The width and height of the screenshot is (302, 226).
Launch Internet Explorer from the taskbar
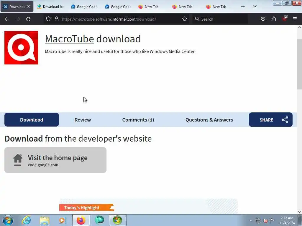[26, 220]
